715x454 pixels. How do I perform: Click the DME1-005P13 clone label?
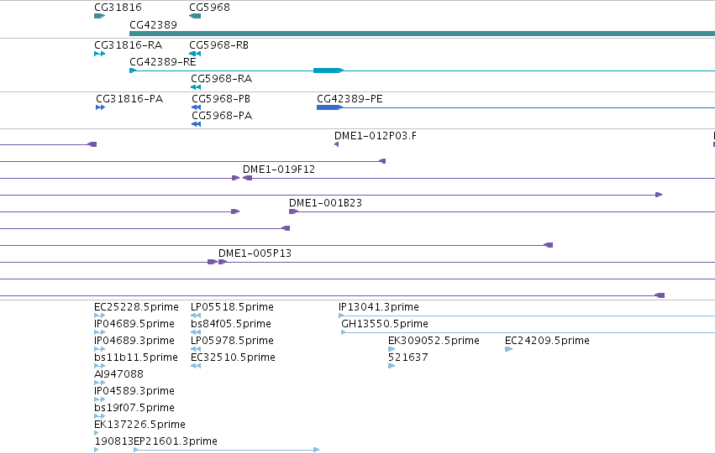pos(255,253)
